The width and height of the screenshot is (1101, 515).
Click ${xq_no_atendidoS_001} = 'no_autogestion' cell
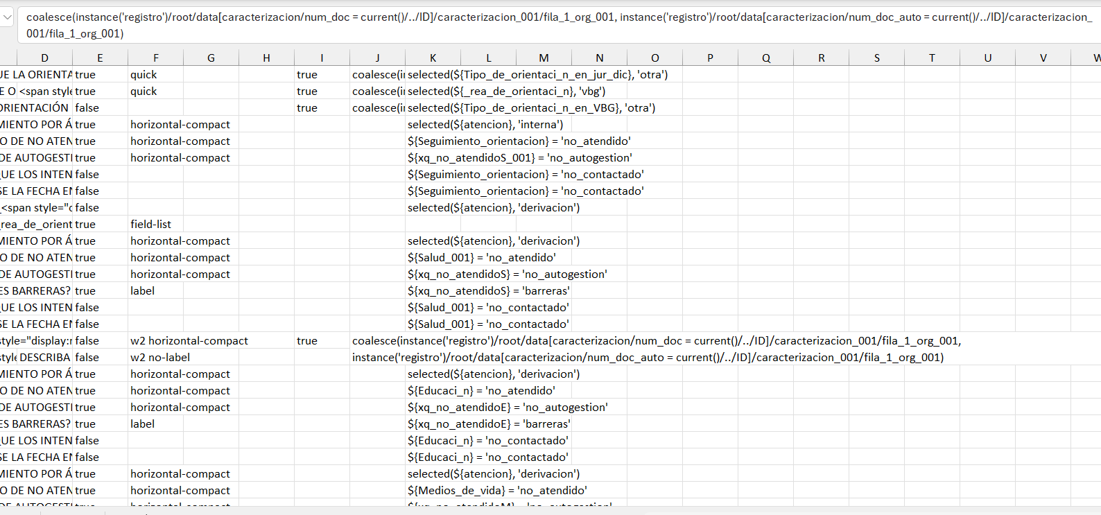click(x=519, y=157)
